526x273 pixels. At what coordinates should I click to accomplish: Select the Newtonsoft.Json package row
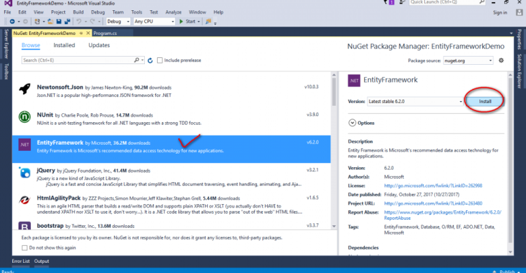[x=171, y=91]
